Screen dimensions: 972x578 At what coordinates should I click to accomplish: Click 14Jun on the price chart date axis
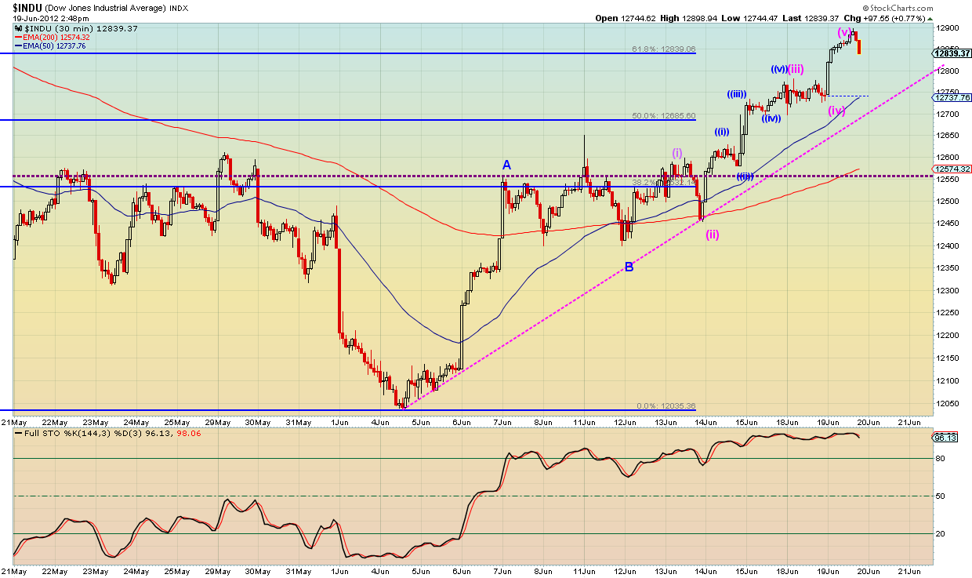(705, 421)
